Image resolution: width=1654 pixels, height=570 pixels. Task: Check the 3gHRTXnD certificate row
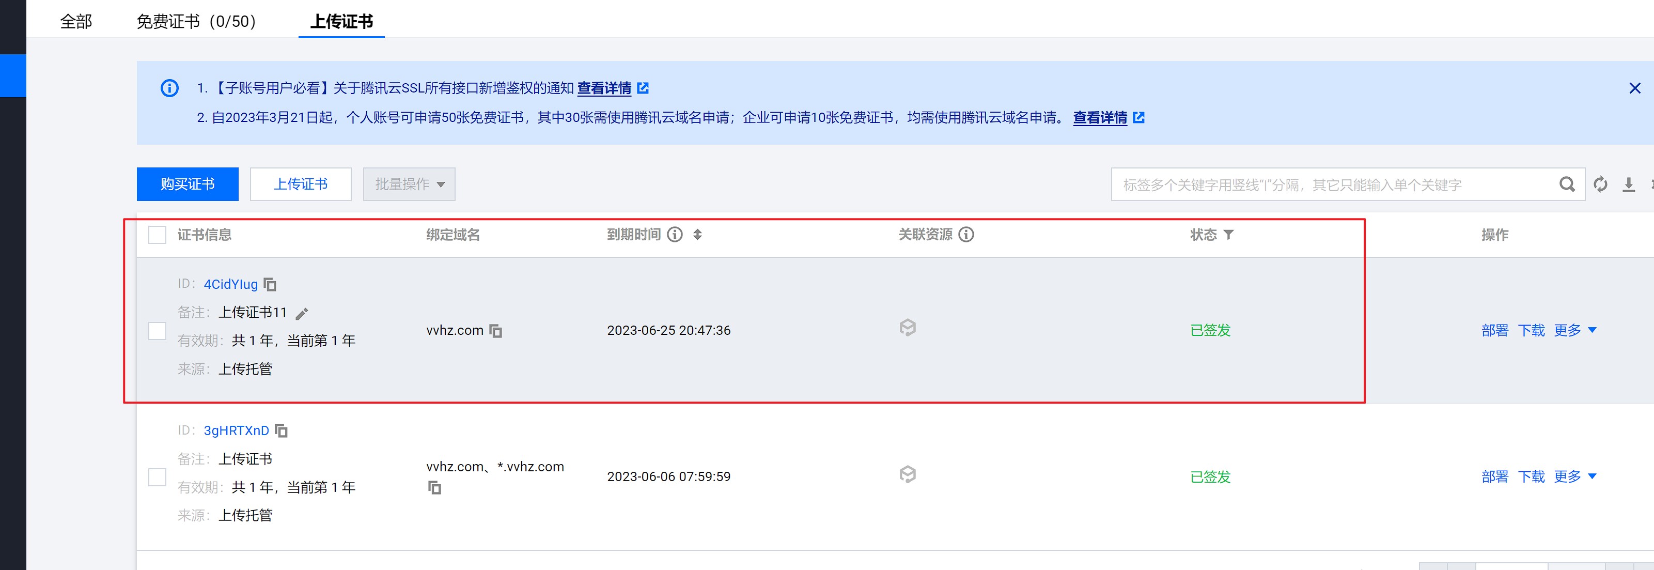coord(158,477)
